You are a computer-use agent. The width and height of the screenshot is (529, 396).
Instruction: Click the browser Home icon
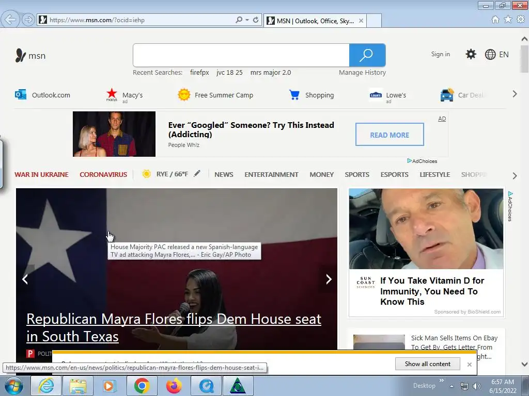point(495,20)
